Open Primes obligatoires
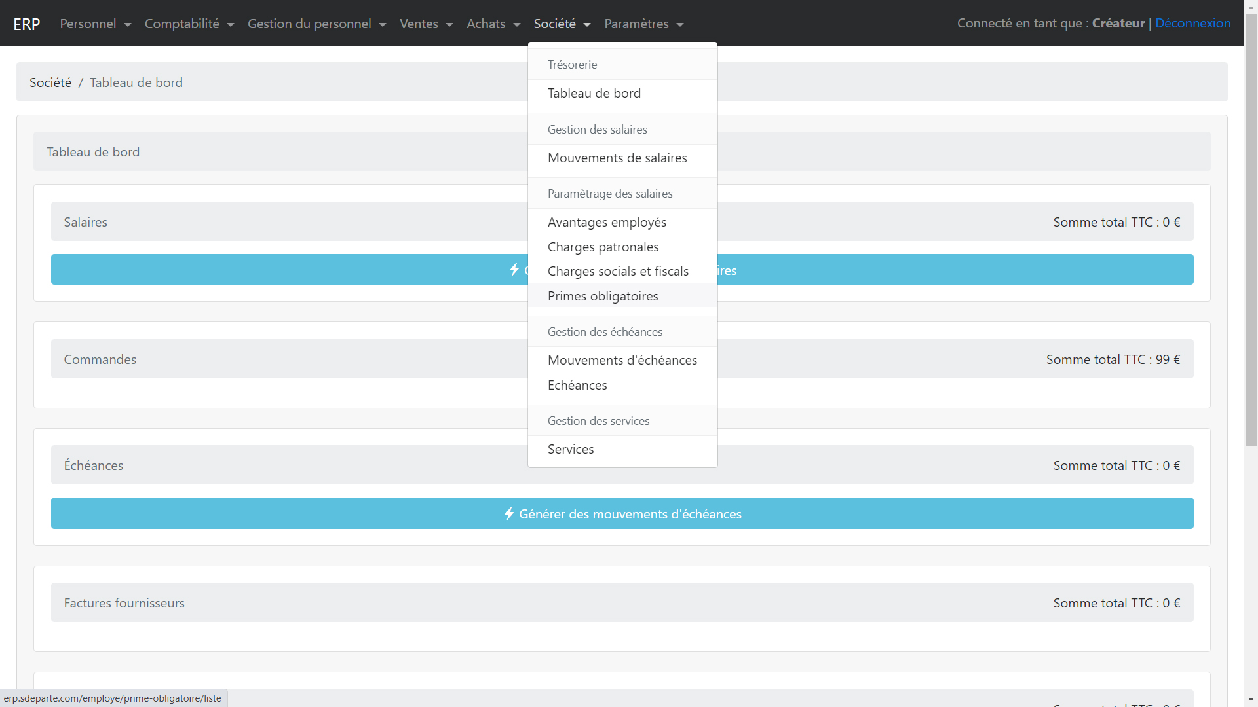The image size is (1258, 707). click(603, 296)
